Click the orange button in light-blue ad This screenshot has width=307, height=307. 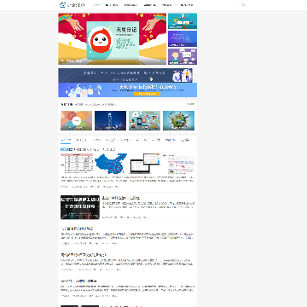[x=148, y=94]
